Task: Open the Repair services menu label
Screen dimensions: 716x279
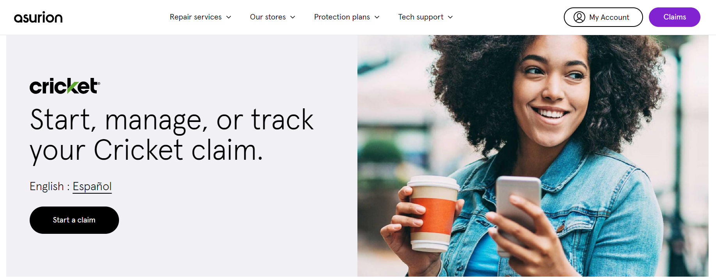Action: pos(195,17)
